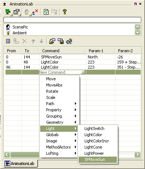Viewport: 145px width, 169px height.
Task: Click the delete command X icon
Action: pyautogui.click(x=25, y=41)
